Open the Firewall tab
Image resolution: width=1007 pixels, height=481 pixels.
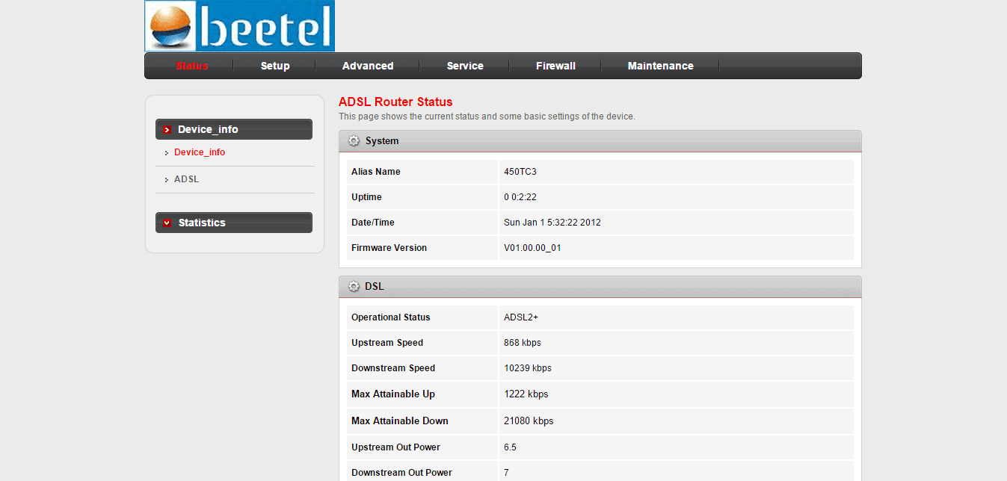coord(555,66)
